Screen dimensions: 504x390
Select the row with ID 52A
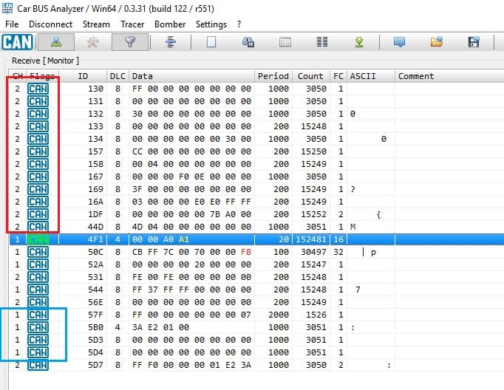(x=256, y=264)
